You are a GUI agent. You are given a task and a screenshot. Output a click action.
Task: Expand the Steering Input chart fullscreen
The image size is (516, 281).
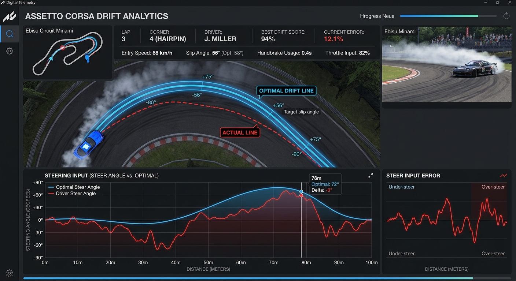371,176
